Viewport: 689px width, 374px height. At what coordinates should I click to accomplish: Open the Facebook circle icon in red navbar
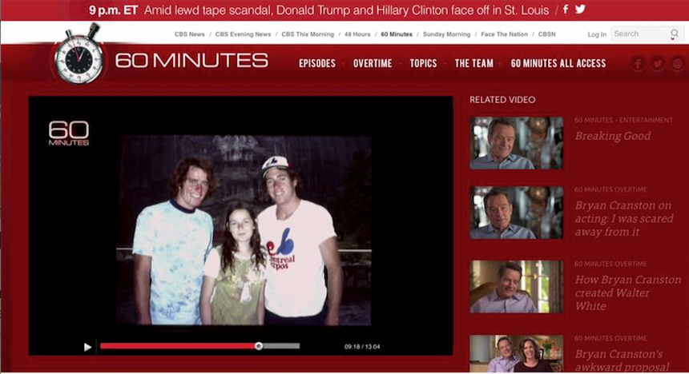(x=638, y=64)
